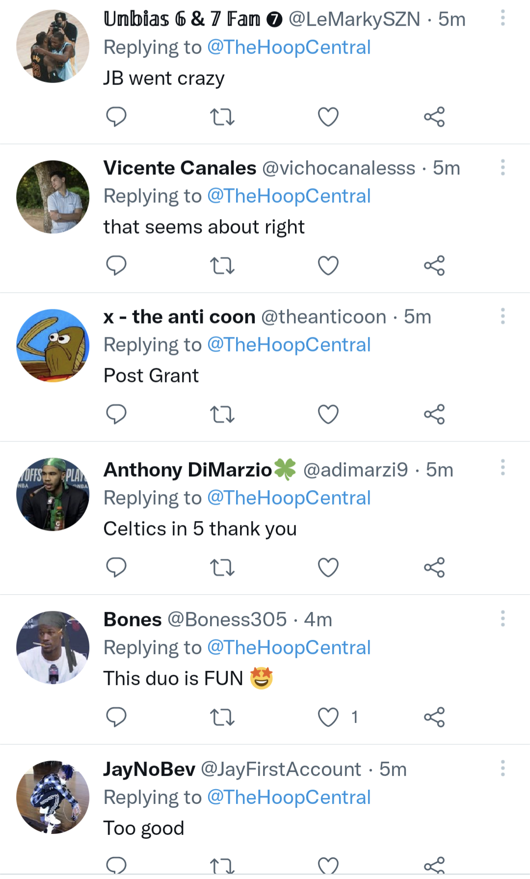The width and height of the screenshot is (530, 879).
Task: Retweet the "Post Grant" reply
Action: click(222, 414)
